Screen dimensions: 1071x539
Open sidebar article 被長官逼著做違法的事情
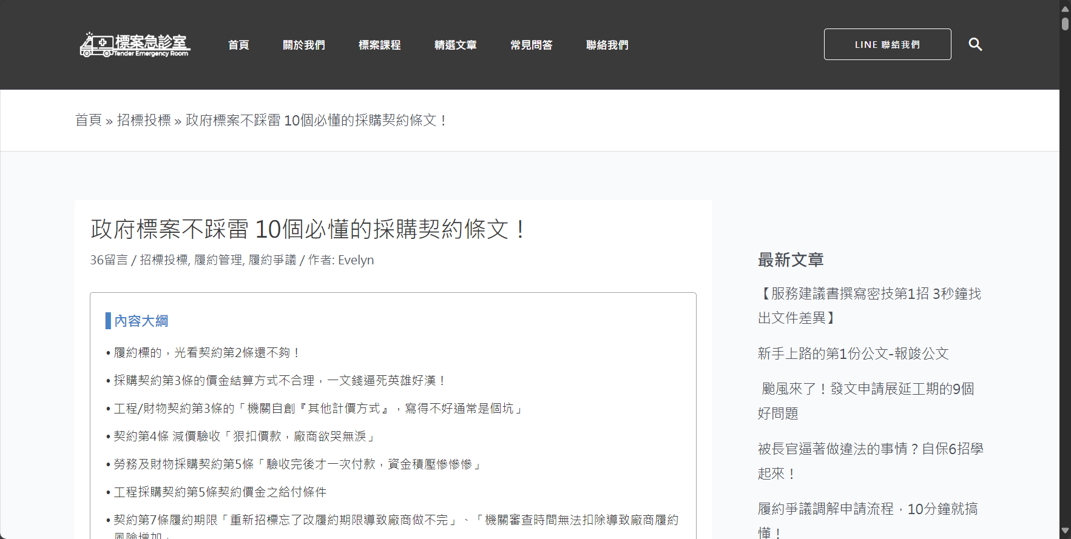tap(870, 461)
